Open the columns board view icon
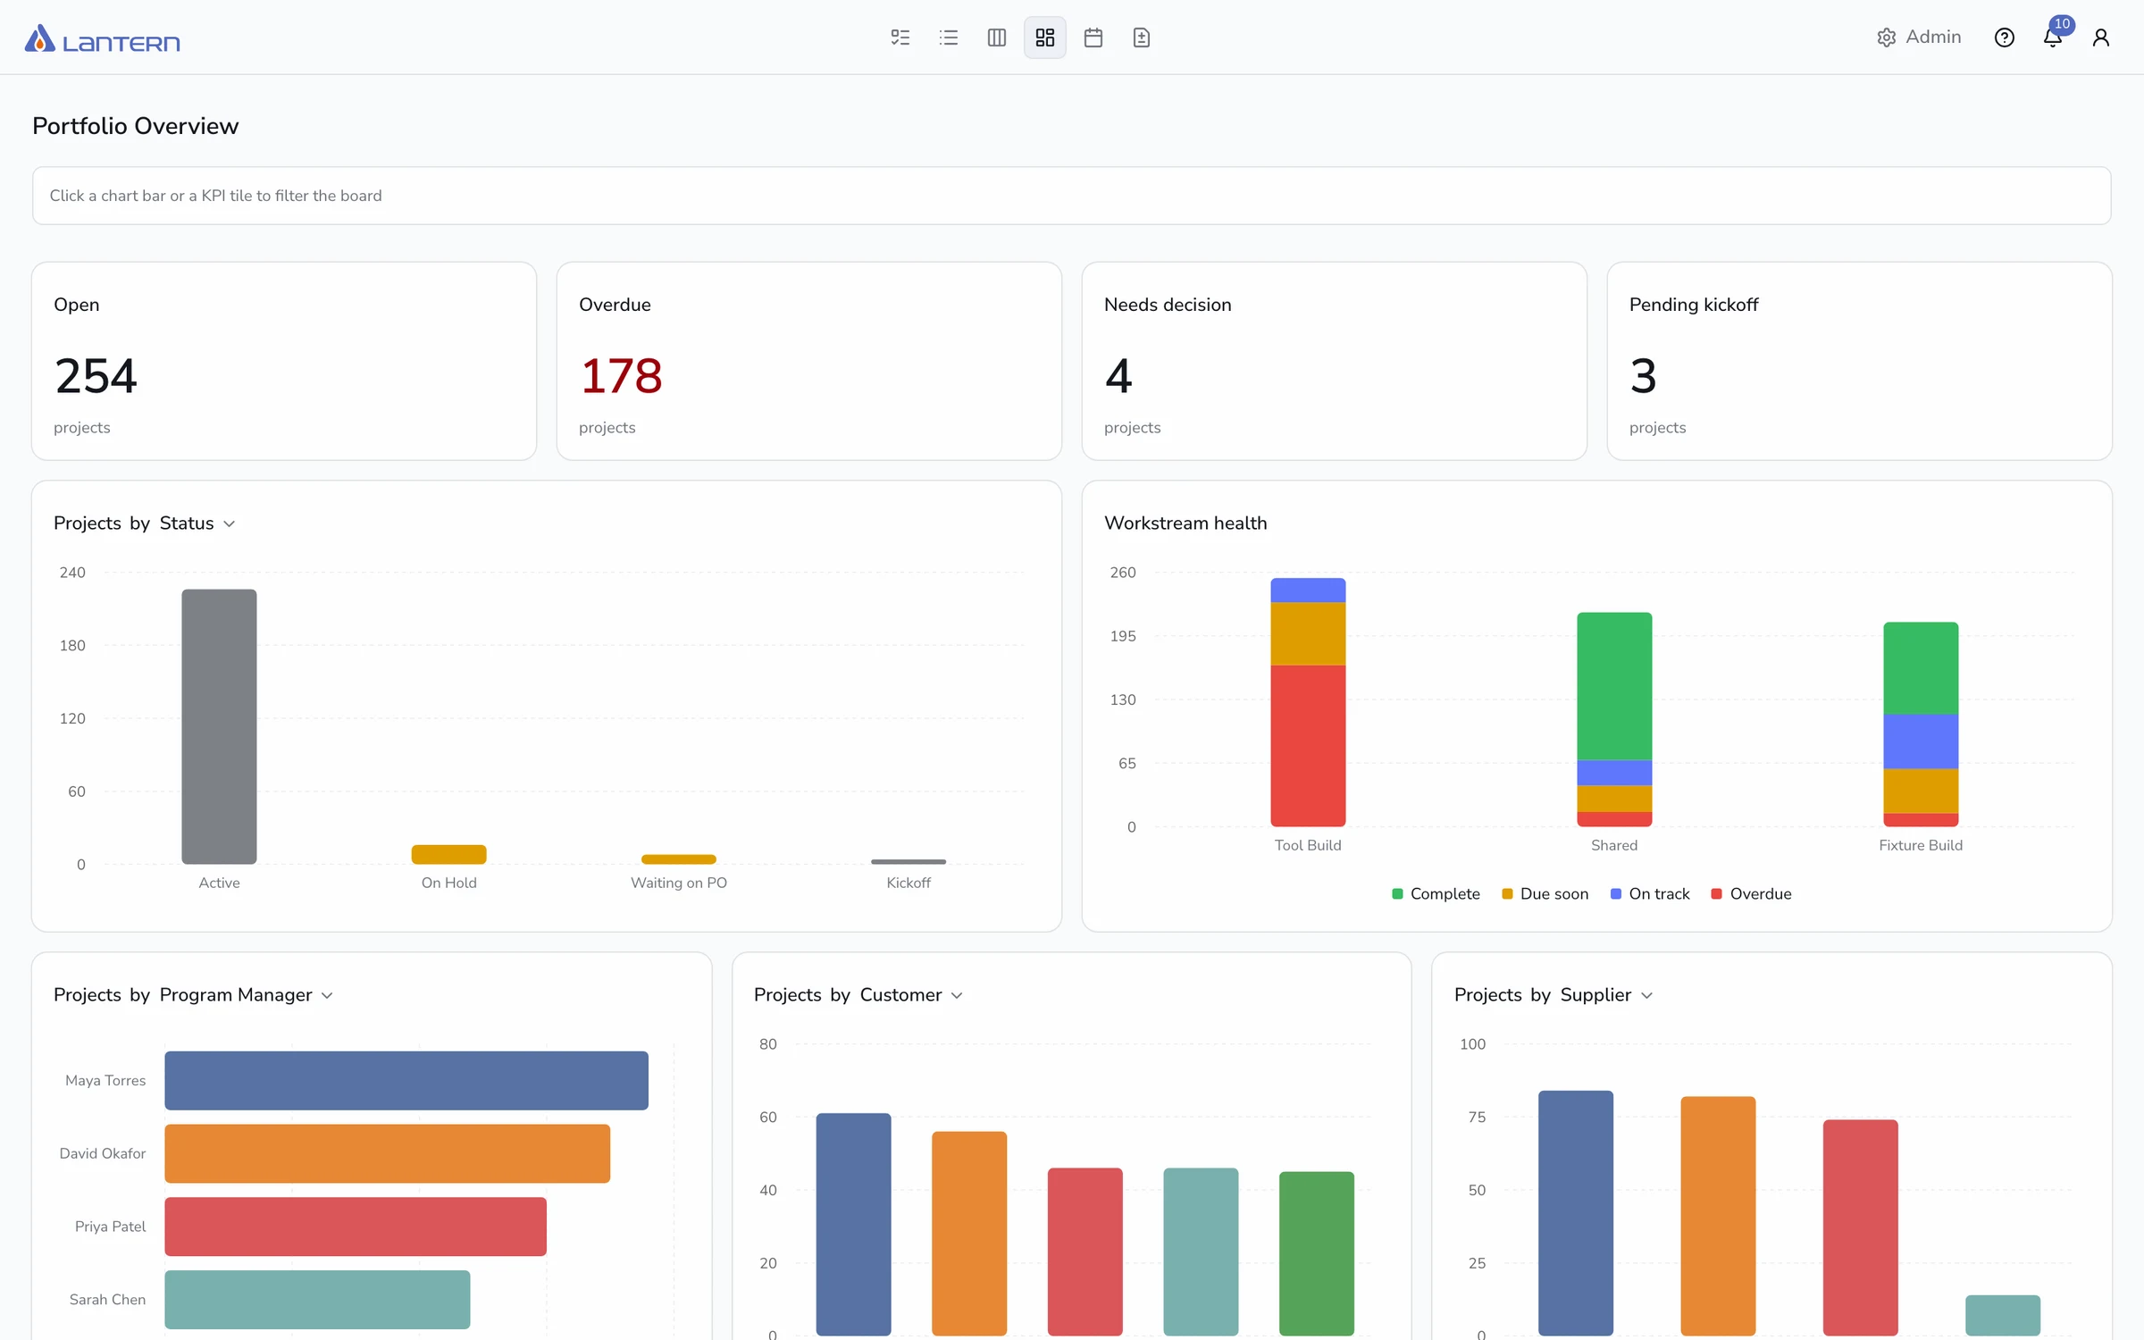2144x1340 pixels. [997, 38]
